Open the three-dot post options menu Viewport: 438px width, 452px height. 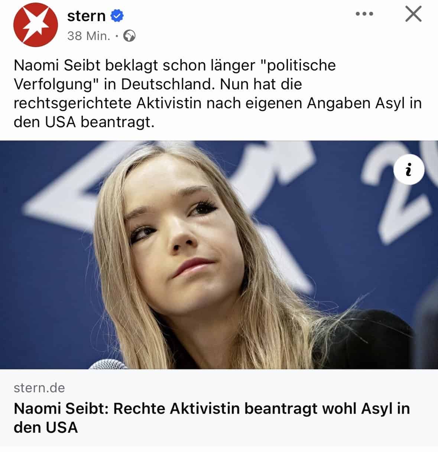364,14
